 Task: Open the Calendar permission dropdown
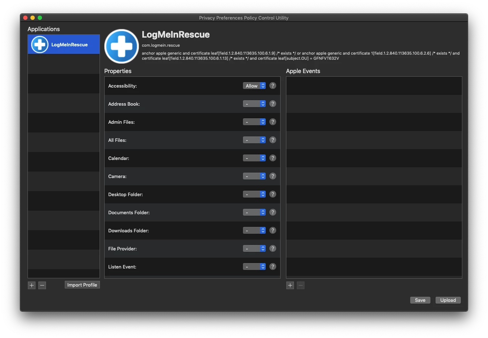click(254, 158)
